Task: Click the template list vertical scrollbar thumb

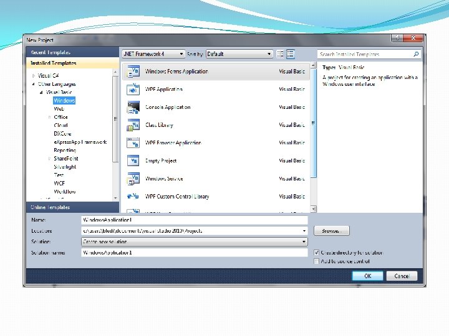Action: tap(314, 123)
